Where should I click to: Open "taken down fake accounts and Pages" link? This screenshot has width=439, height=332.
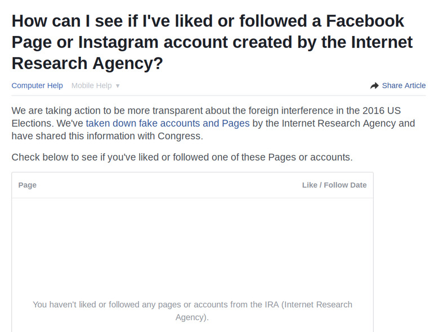168,123
